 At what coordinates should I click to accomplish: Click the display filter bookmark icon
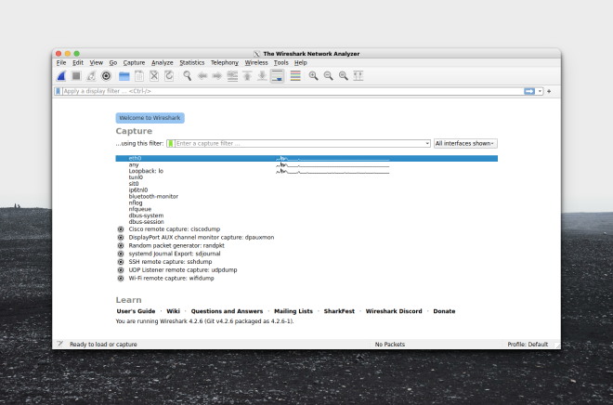tap(58, 91)
